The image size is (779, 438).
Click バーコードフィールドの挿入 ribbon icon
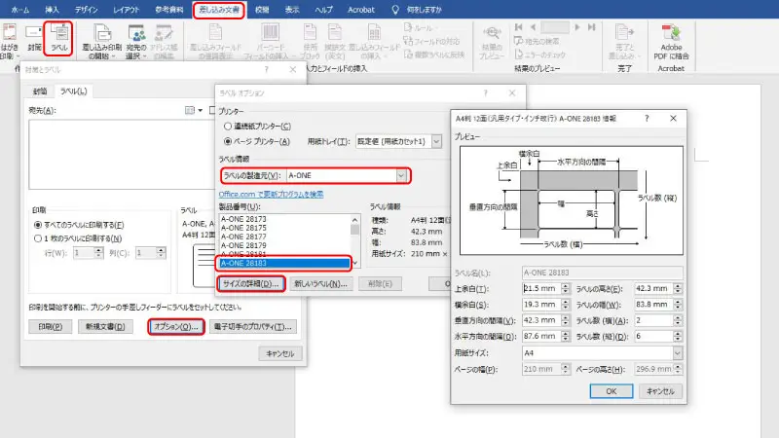[270, 41]
